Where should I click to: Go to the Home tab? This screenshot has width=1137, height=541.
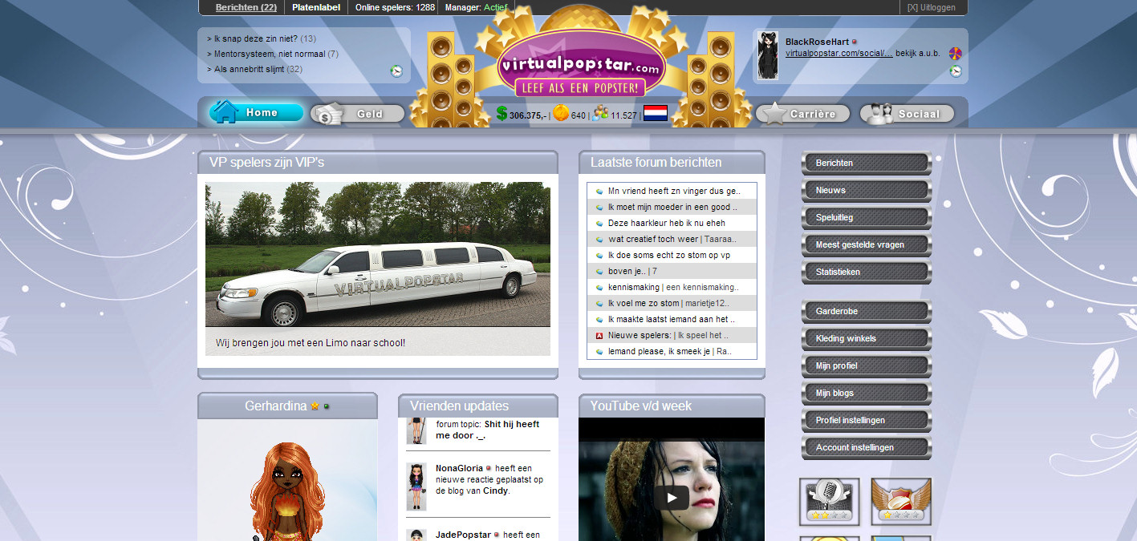[257, 113]
